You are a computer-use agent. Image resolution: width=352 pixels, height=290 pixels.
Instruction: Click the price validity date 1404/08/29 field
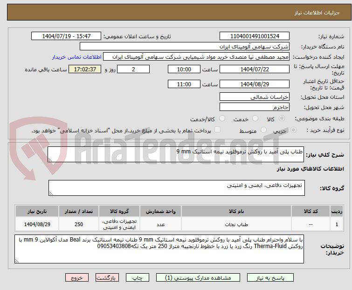pos(255,84)
